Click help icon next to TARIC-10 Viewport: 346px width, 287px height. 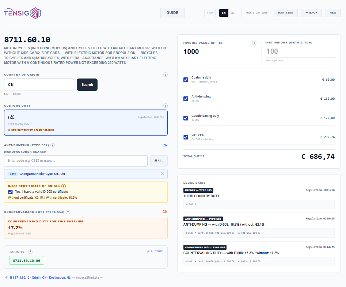tap(30, 251)
